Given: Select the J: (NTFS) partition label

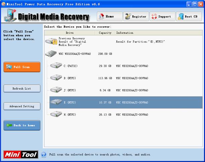Looking at the screenshot, I should coord(70,90).
